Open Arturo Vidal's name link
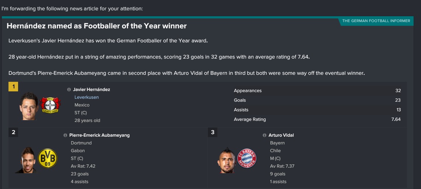The width and height of the screenshot is (421, 189). (281, 135)
